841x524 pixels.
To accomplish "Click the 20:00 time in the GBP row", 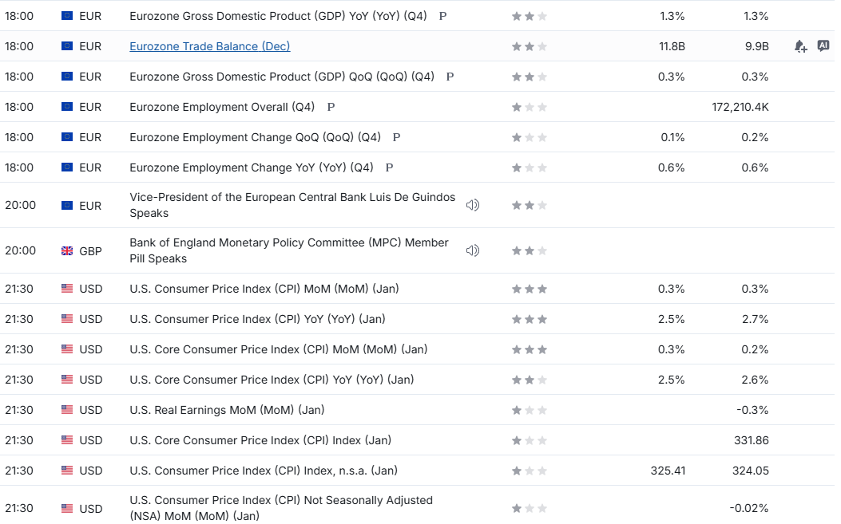I will (21, 250).
